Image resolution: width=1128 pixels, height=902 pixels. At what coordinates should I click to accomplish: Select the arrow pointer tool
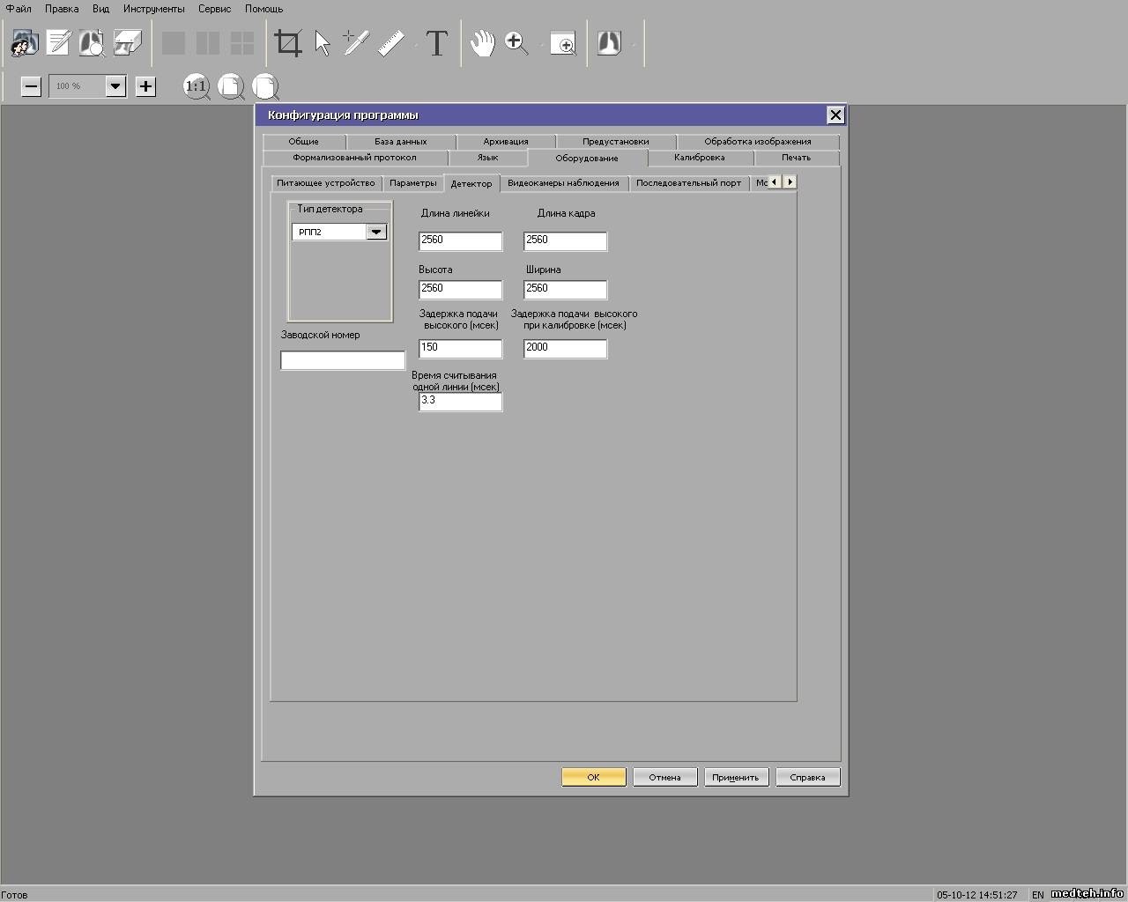point(323,43)
